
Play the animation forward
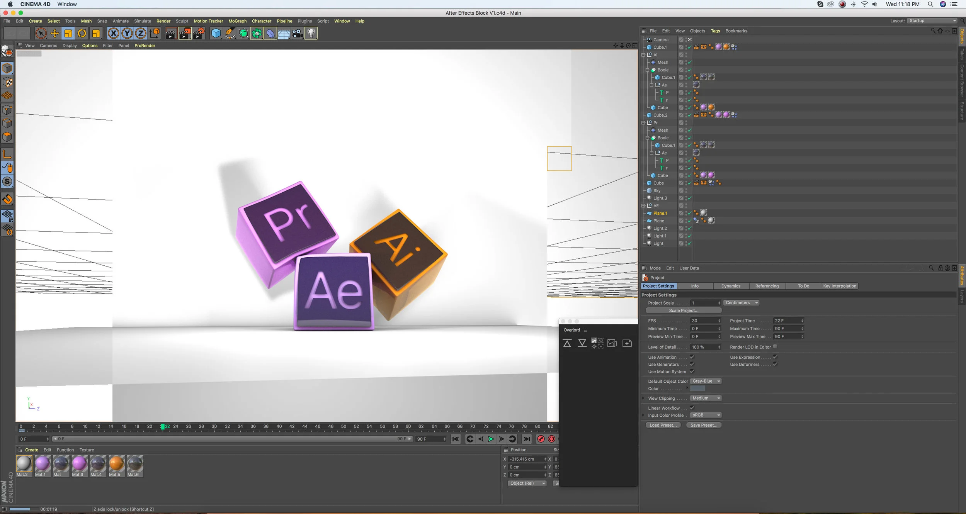point(491,439)
